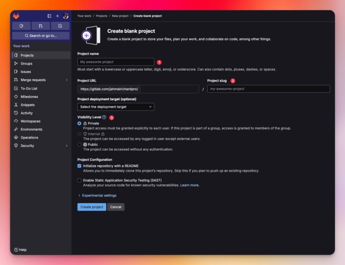Open Select the deployment target dropdown
The width and height of the screenshot is (345, 265).
(116, 107)
